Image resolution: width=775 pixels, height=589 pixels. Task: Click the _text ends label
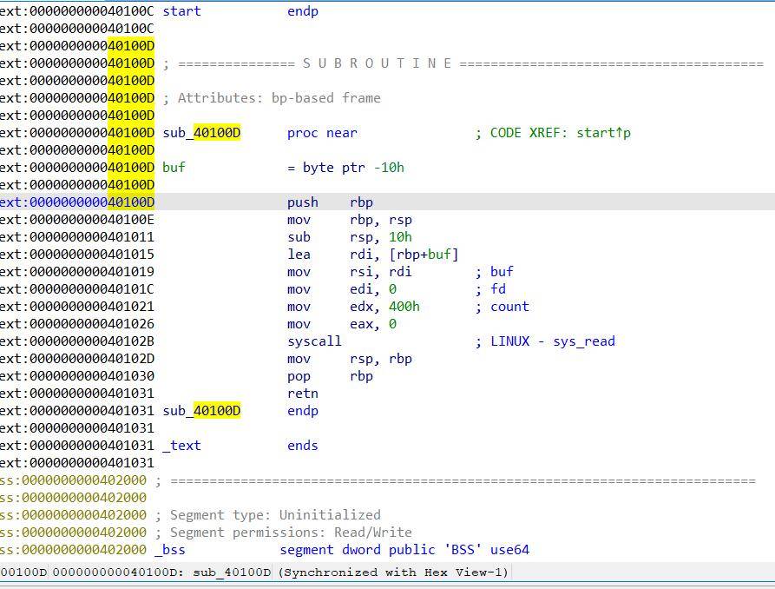click(181, 446)
